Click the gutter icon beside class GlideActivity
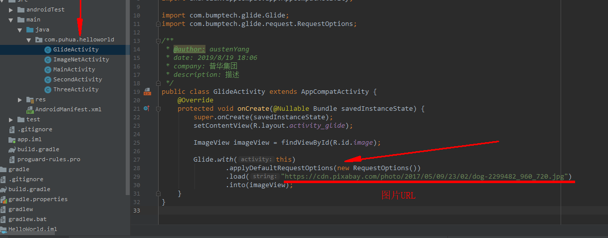The width and height of the screenshot is (608, 238). pos(147,92)
